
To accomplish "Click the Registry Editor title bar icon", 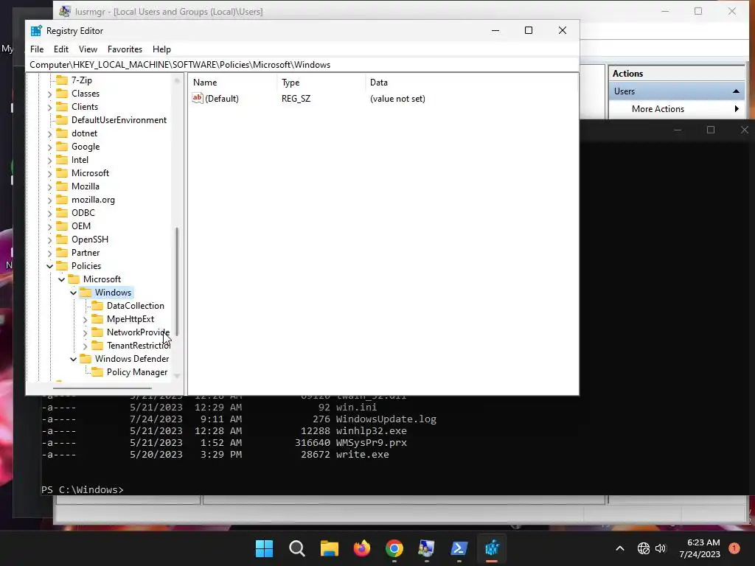I will click(x=36, y=31).
